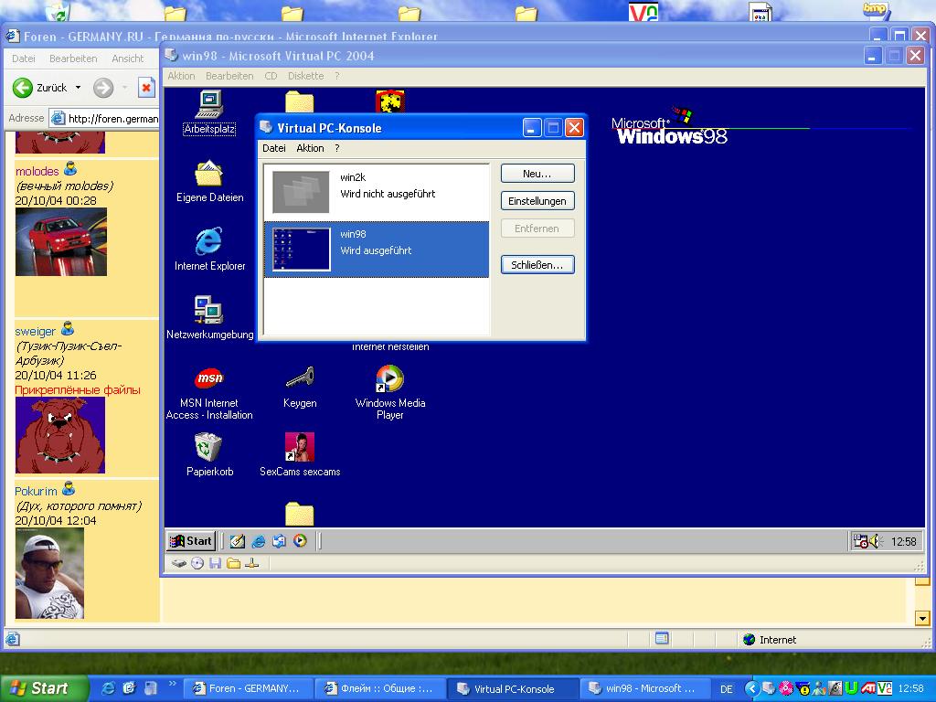Click the Neu... button

tap(537, 174)
